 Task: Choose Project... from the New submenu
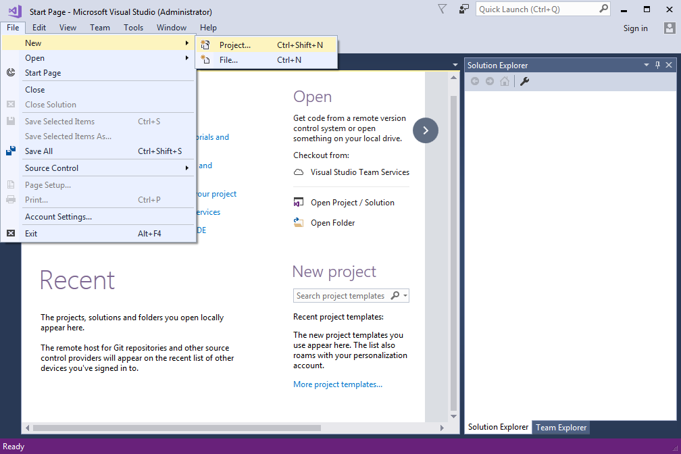(x=267, y=45)
